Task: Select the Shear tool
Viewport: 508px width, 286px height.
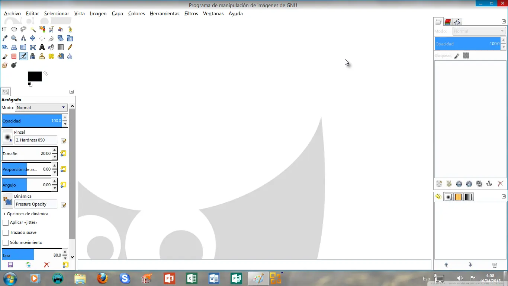Action: (x=5, y=47)
